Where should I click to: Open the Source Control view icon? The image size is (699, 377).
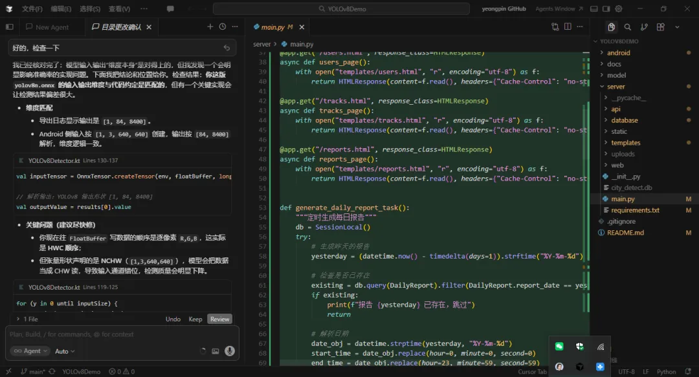click(644, 27)
